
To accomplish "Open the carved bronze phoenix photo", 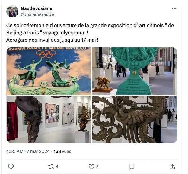I will pyautogui.click(x=135, y=119).
